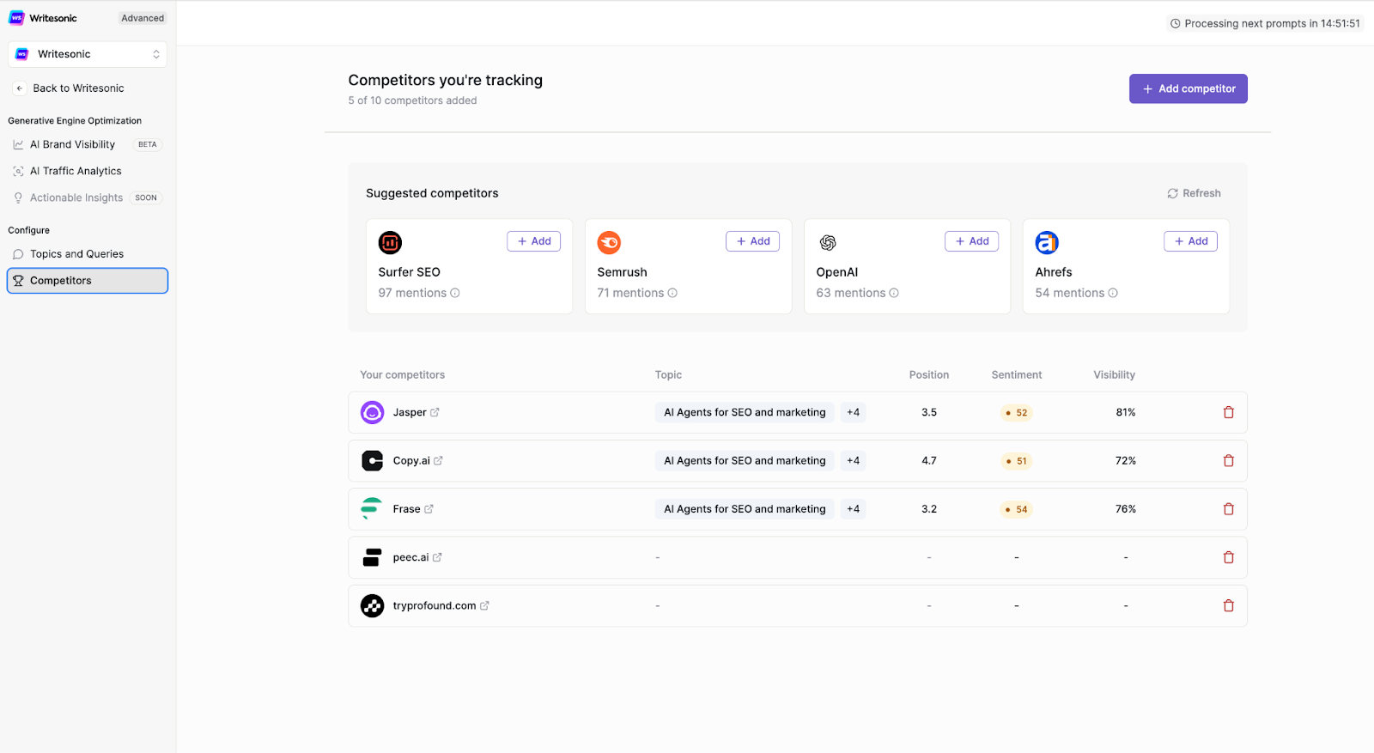Delete Copy.ai competitor

click(x=1228, y=460)
